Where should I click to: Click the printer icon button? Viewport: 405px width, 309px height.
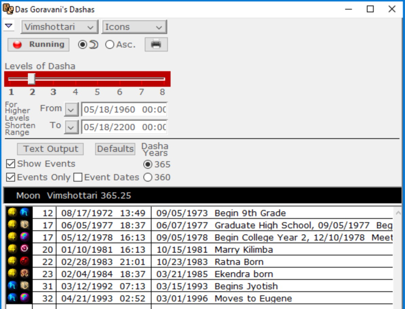156,44
